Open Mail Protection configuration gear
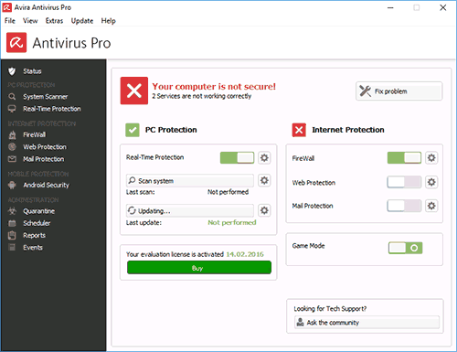The image size is (457, 352). point(431,206)
